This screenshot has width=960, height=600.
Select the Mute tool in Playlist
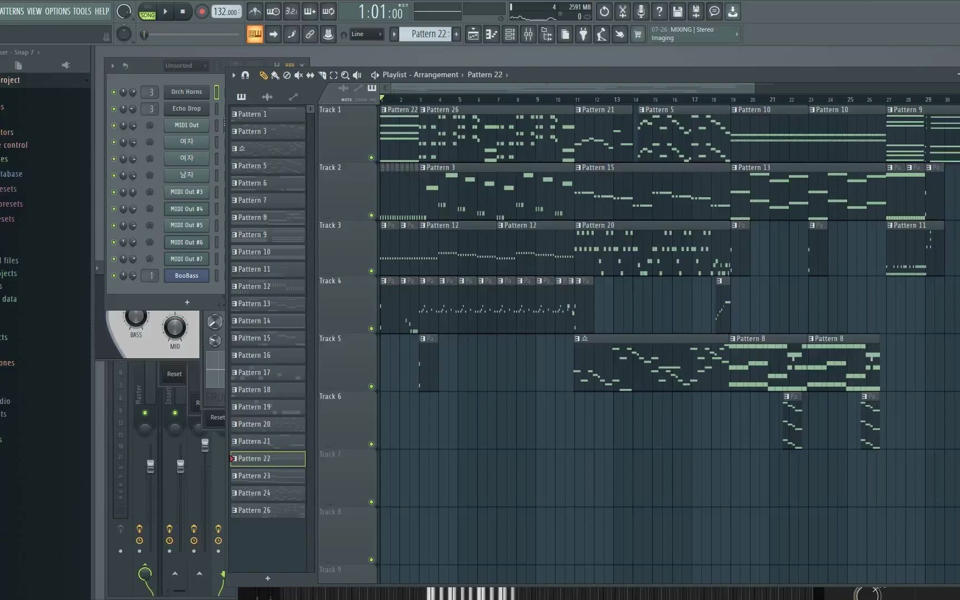pyautogui.click(x=298, y=75)
